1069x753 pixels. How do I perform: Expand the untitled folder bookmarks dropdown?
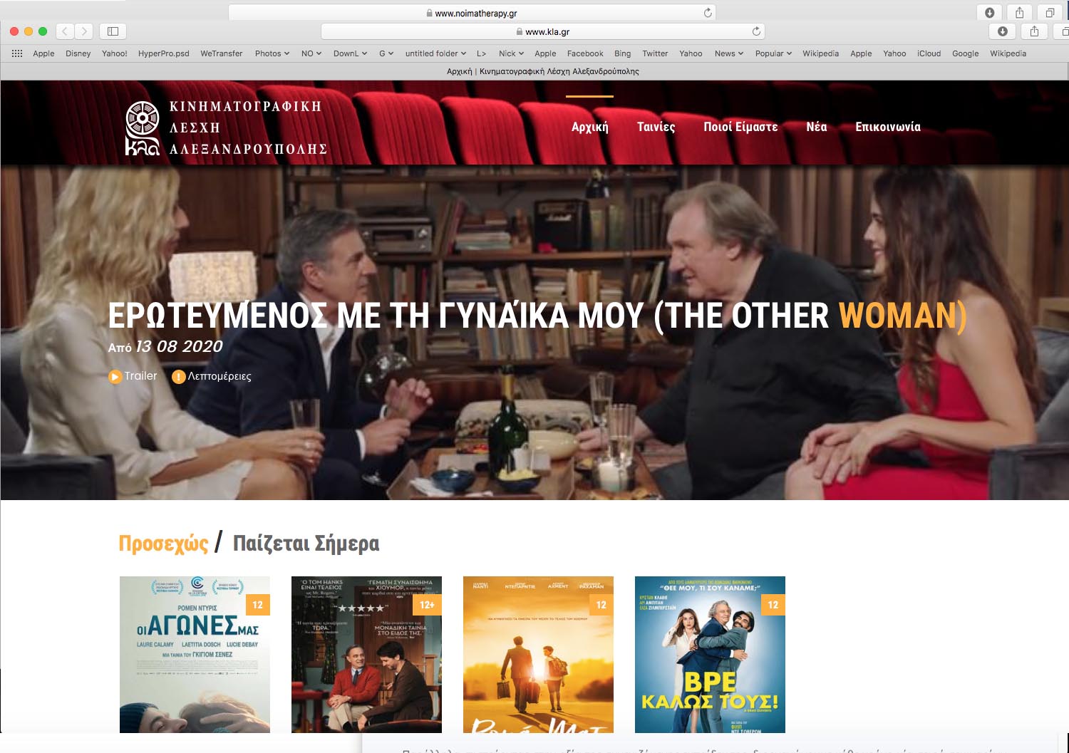[435, 53]
